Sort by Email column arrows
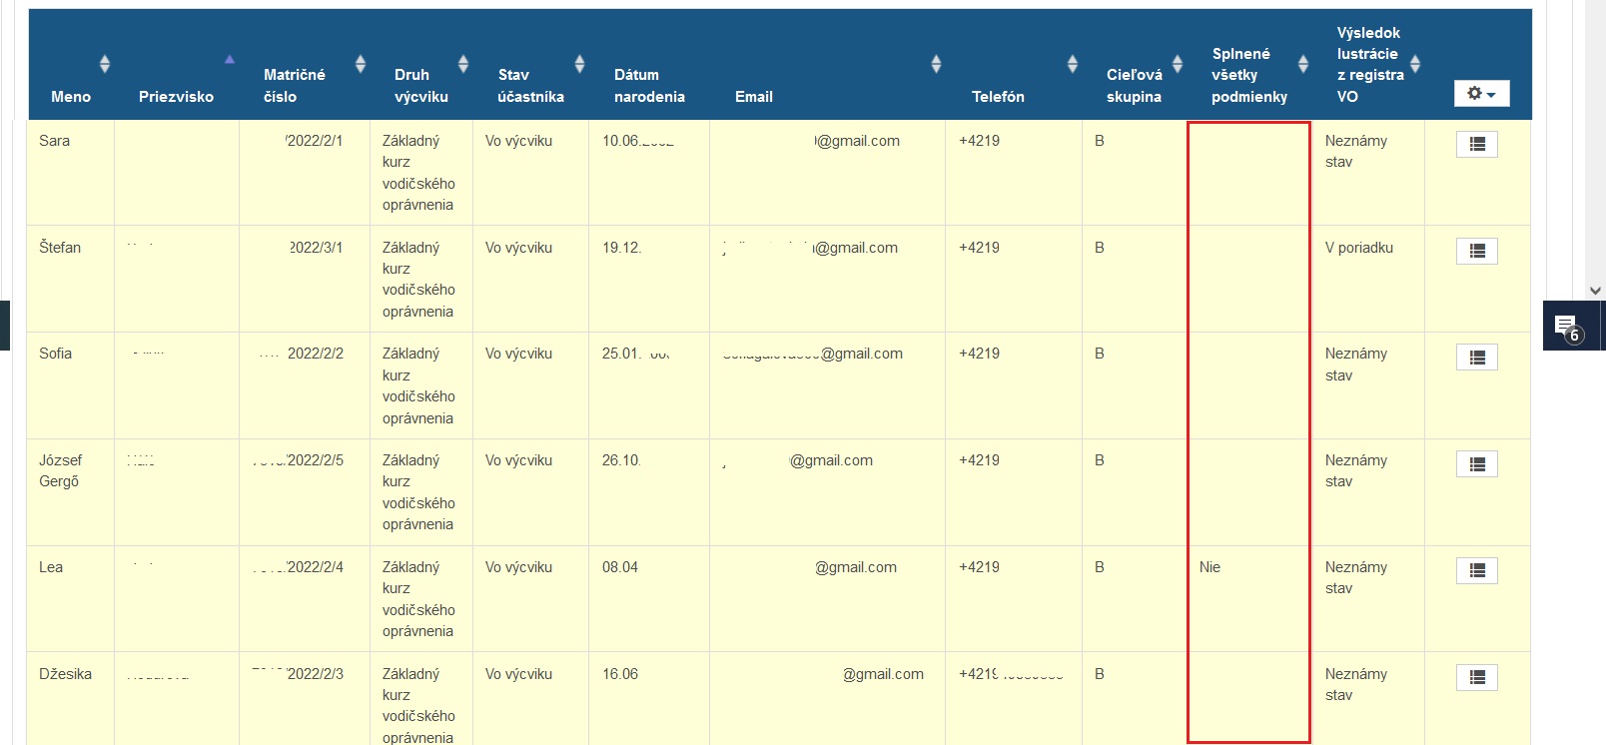This screenshot has width=1606, height=745. 936,65
